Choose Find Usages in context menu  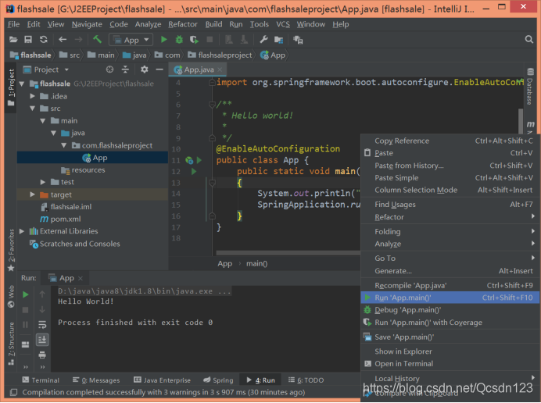[450, 205]
